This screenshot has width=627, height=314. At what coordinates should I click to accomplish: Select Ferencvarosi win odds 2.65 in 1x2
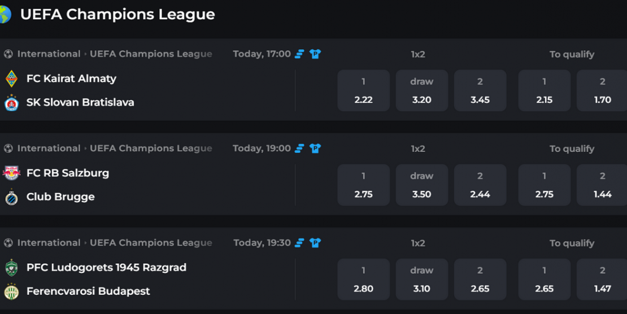point(480,279)
